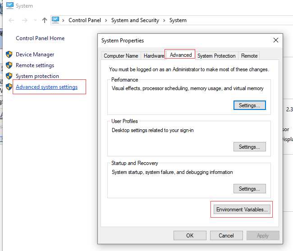Open the System Protection tab
The height and width of the screenshot is (251, 293).
(216, 56)
